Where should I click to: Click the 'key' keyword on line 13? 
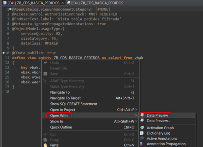[x=24, y=67]
